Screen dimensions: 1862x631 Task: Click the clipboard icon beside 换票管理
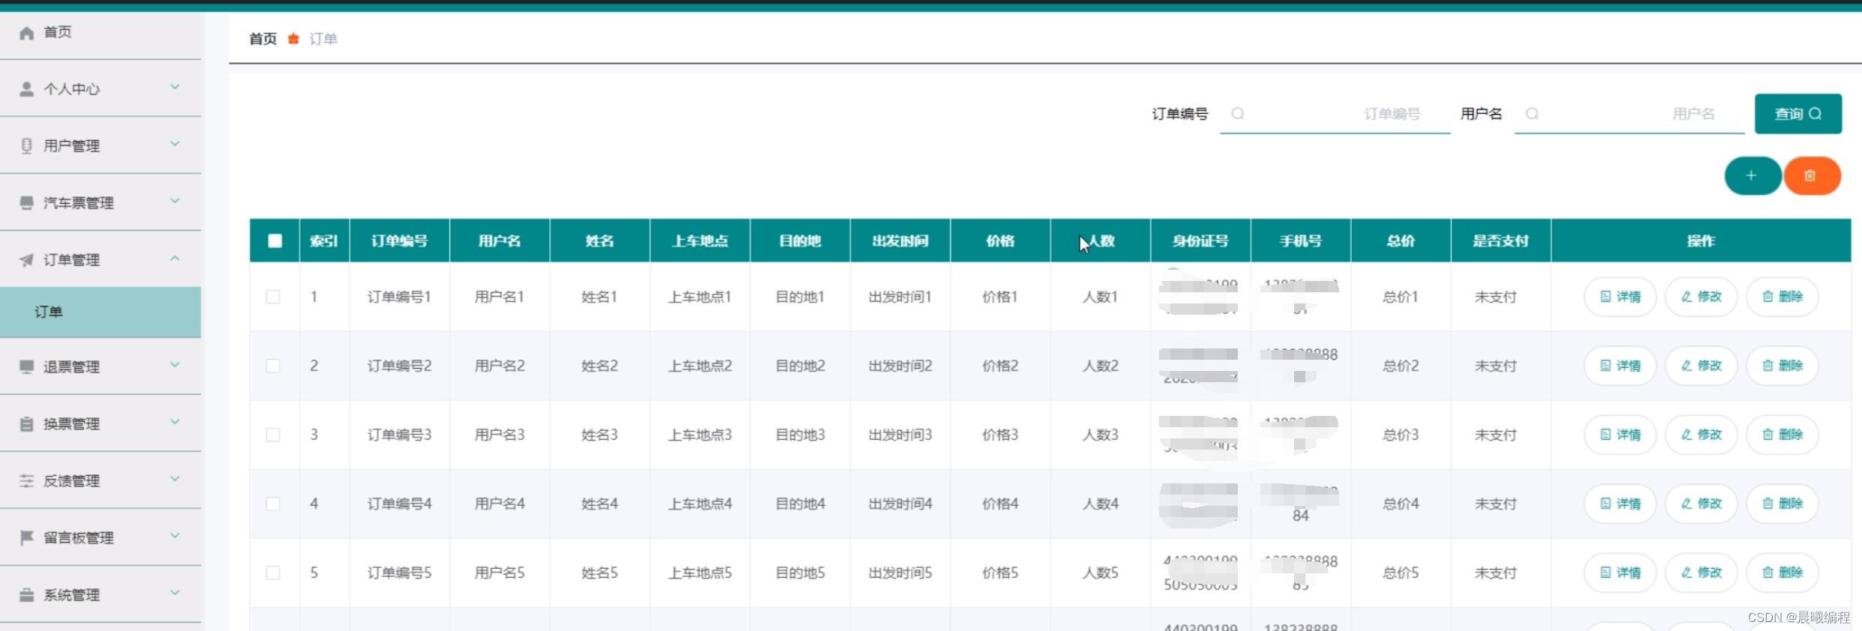point(26,423)
